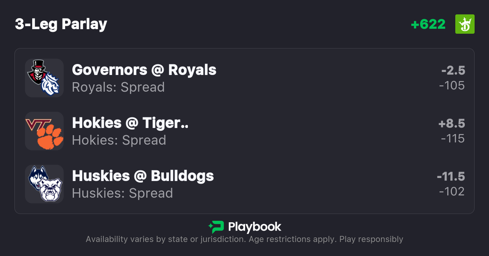Click the Hokies and Tigers team logos
This screenshot has width=489, height=256.
pyautogui.click(x=44, y=131)
